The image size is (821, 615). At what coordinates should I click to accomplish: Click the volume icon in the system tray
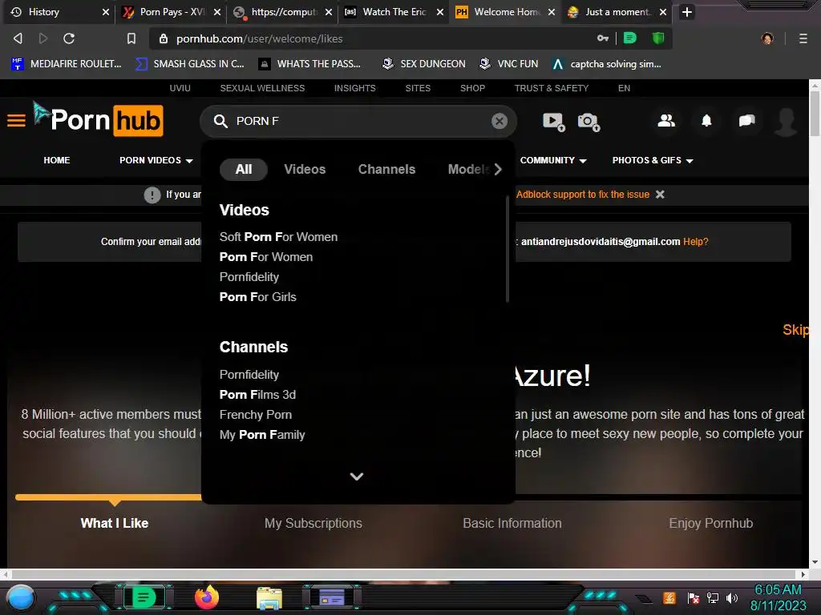[732, 597]
